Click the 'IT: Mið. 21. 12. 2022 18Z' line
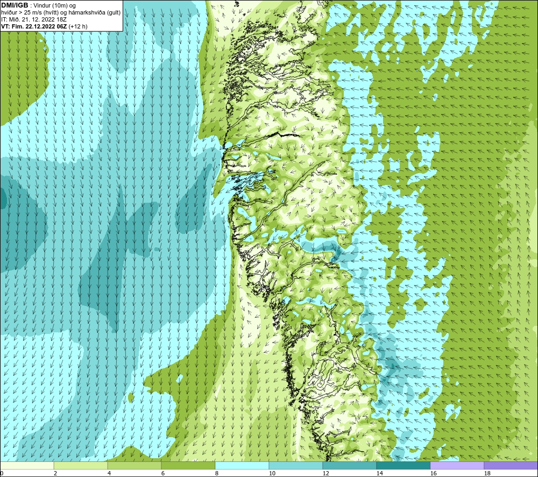 [33, 19]
